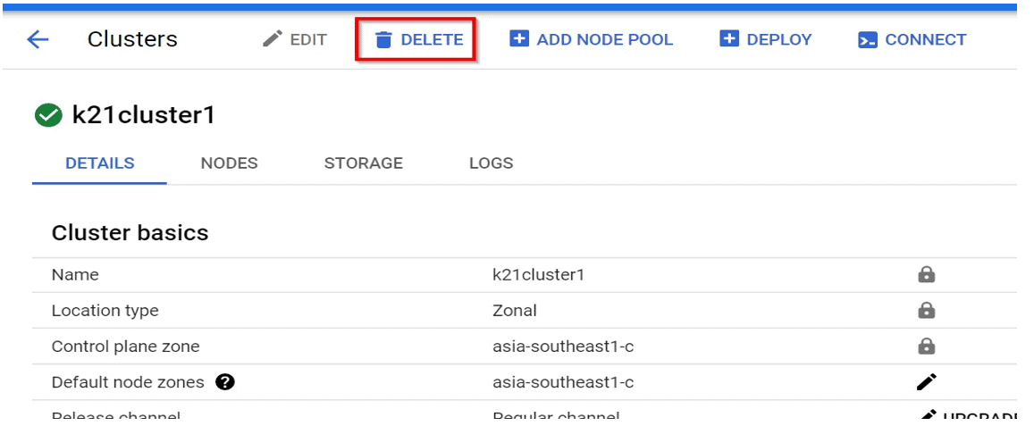The width and height of the screenshot is (1034, 426).
Task: Edit Default node zones with pencil icon
Action: click(927, 382)
